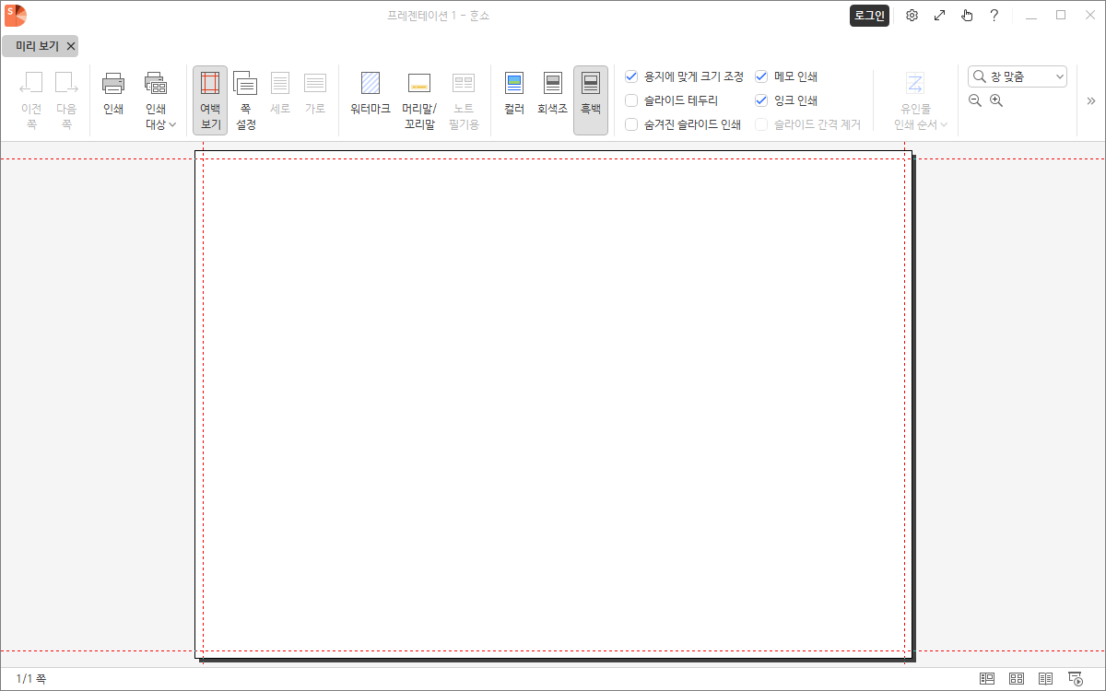This screenshot has height=691, width=1106.
Task: Click the 로그인 login button
Action: tap(869, 16)
